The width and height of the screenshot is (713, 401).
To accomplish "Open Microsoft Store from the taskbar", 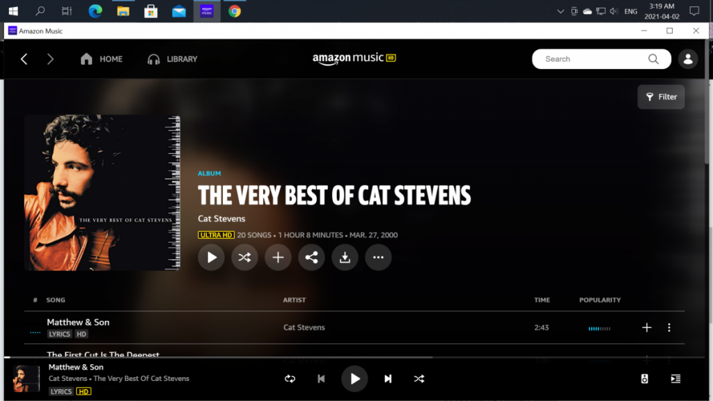I will coord(151,11).
